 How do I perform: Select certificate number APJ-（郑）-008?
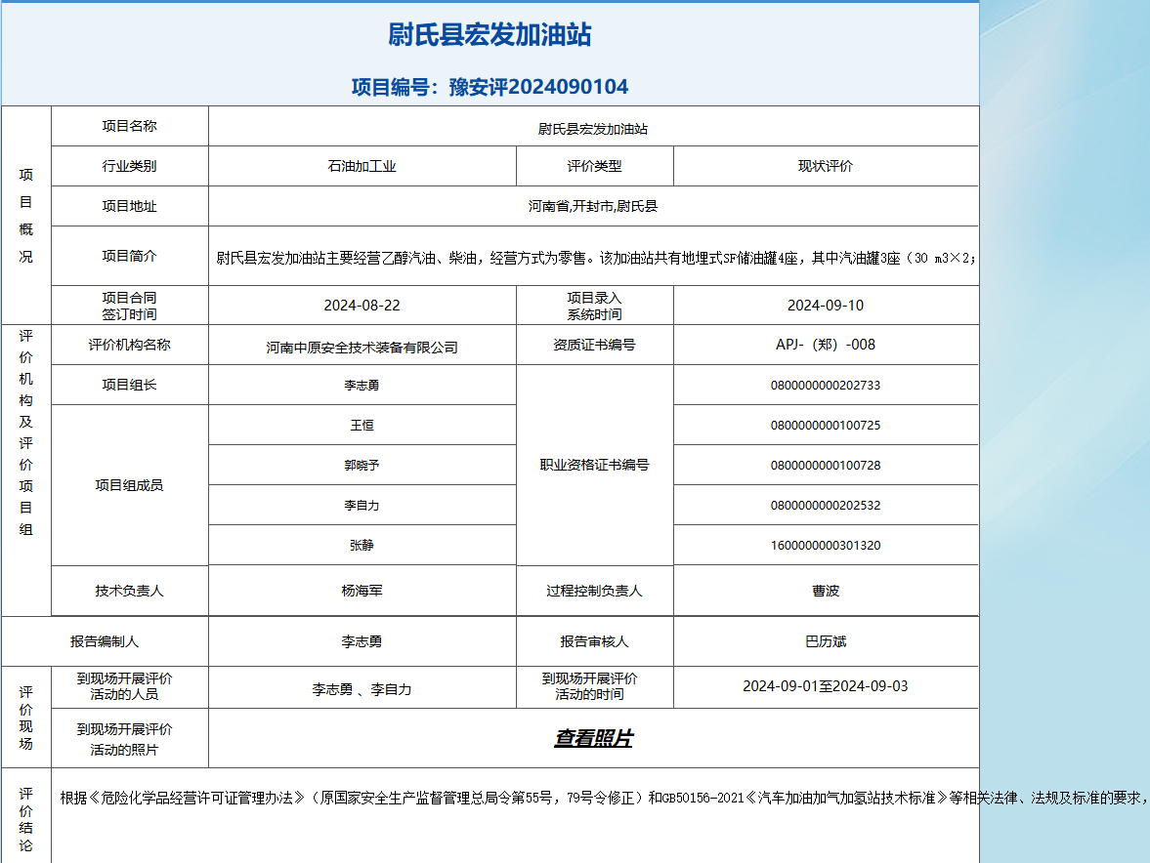(825, 345)
